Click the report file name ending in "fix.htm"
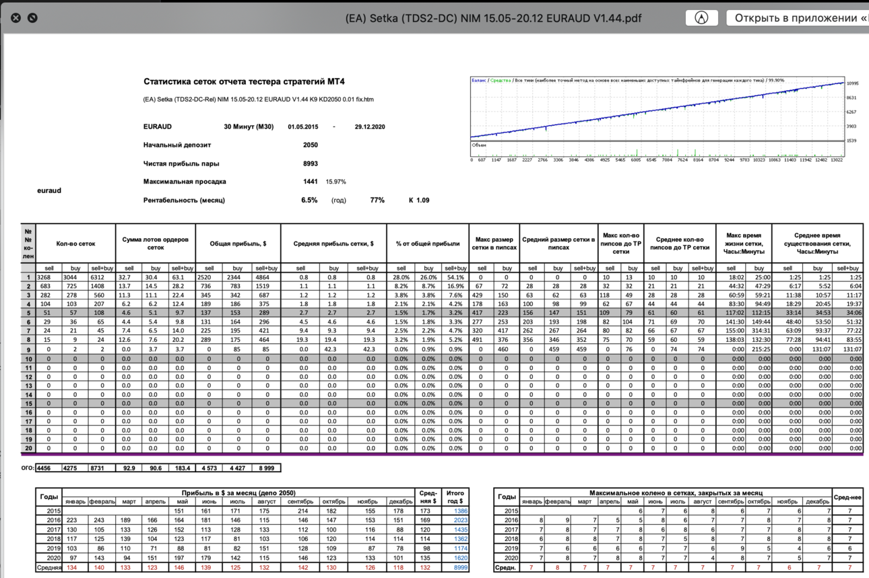869x578 pixels. 259,100
